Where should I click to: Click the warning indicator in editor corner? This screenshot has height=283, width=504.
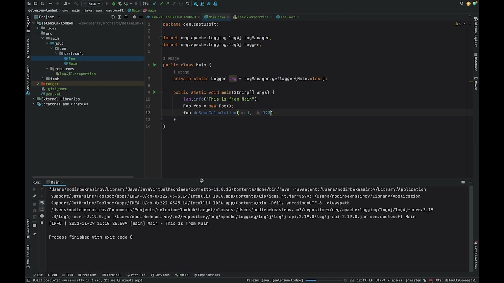coord(458,24)
